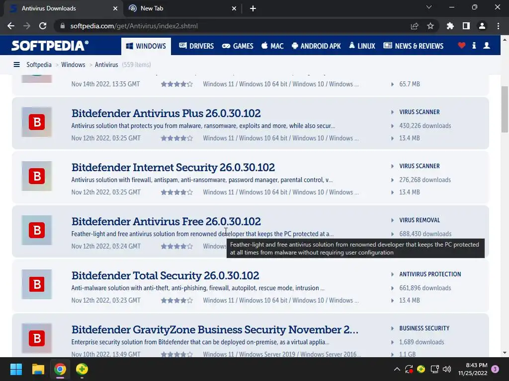Image resolution: width=509 pixels, height=381 pixels.
Task: Toggle the Chrome side panel icon
Action: 466,26
